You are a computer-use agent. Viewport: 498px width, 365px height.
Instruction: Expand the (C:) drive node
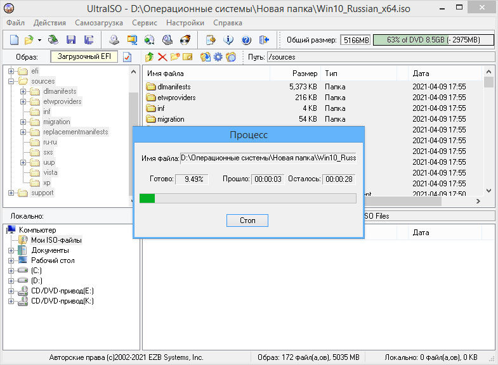coord(11,271)
